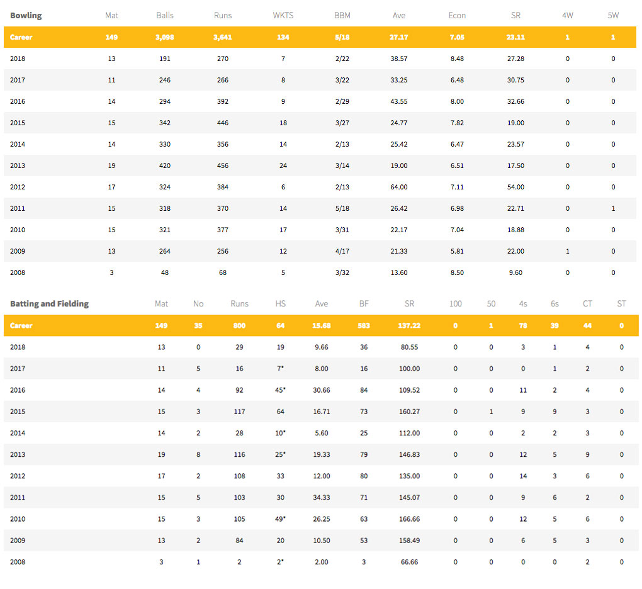Select the HS column header
This screenshot has width=642, height=589.
pyautogui.click(x=281, y=304)
